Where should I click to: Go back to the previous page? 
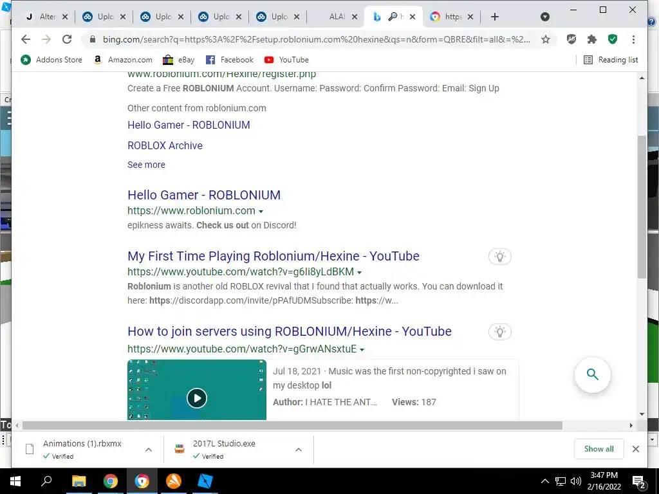[26, 39]
